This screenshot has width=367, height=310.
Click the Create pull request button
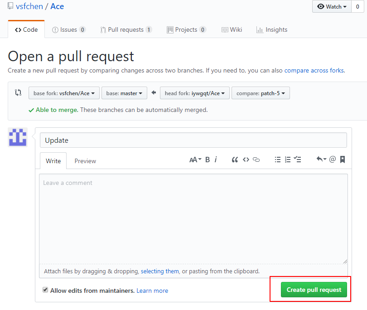click(314, 290)
